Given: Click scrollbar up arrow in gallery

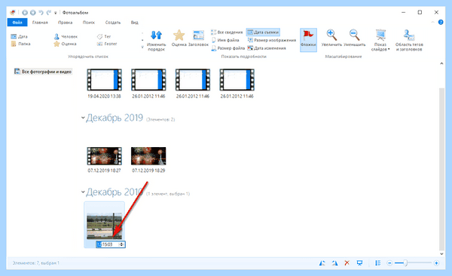Looking at the screenshot, I should pos(441,63).
